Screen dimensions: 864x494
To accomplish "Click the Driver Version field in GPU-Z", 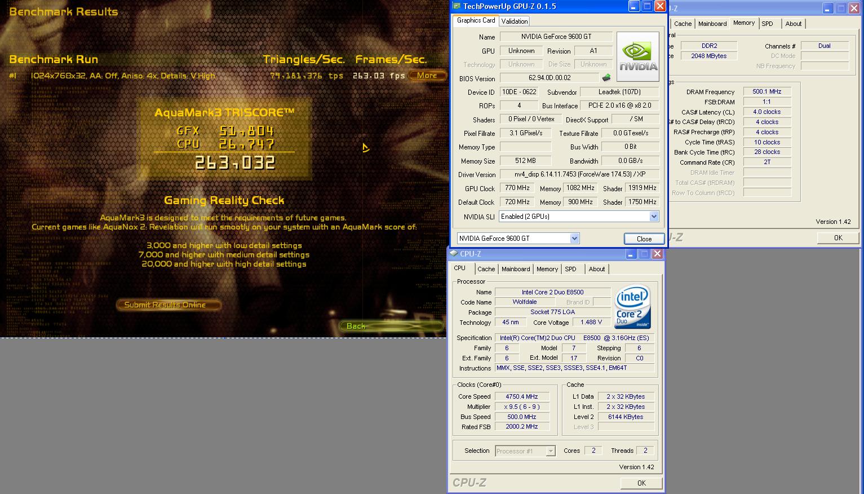I will [579, 174].
